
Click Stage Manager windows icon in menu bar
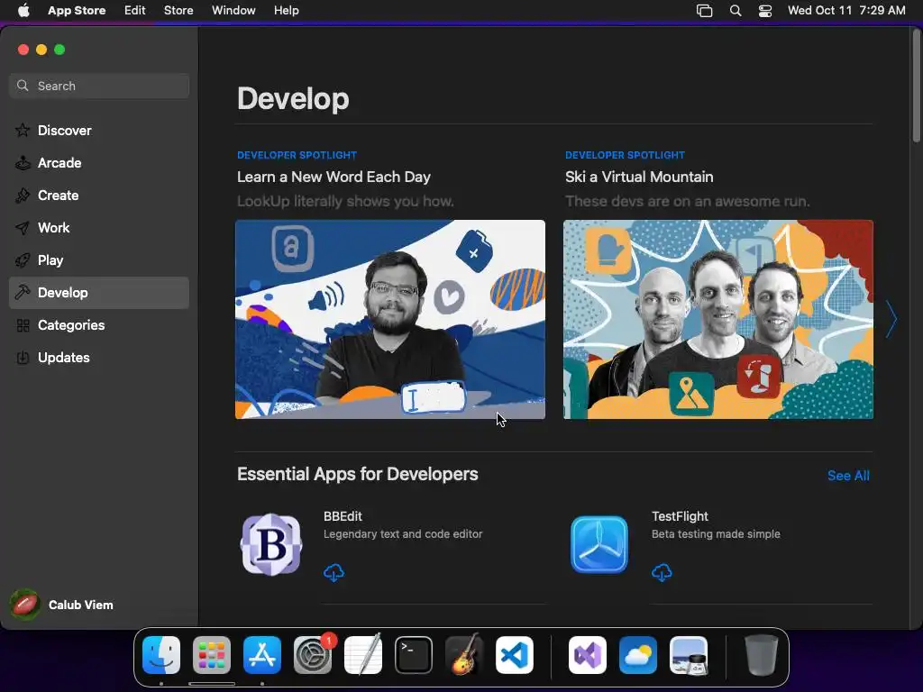[x=705, y=11]
